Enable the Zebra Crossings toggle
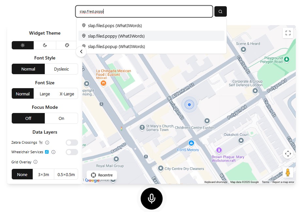301x212 pixels. pyautogui.click(x=72, y=142)
